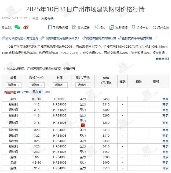This screenshot has height=173, width=171.
Task: Click 商家 in 螺纹钢 Φ22 row
Action: pyautogui.click(x=165, y=136)
